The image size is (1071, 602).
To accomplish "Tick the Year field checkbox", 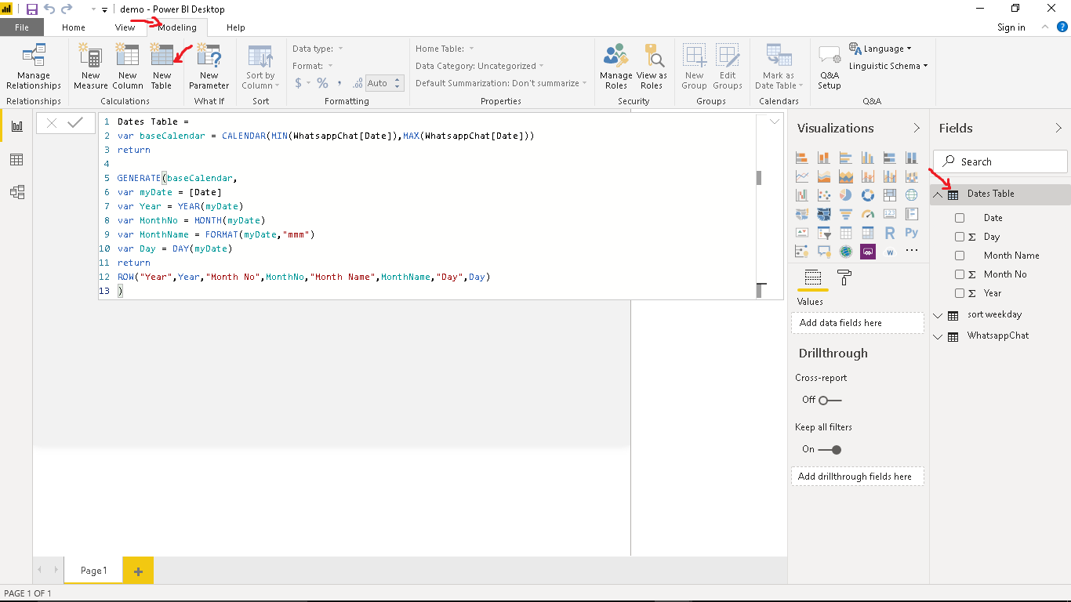I will pos(960,293).
